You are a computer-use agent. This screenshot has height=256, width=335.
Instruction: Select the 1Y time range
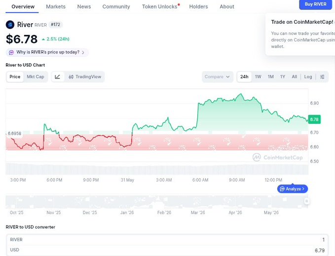(x=283, y=76)
